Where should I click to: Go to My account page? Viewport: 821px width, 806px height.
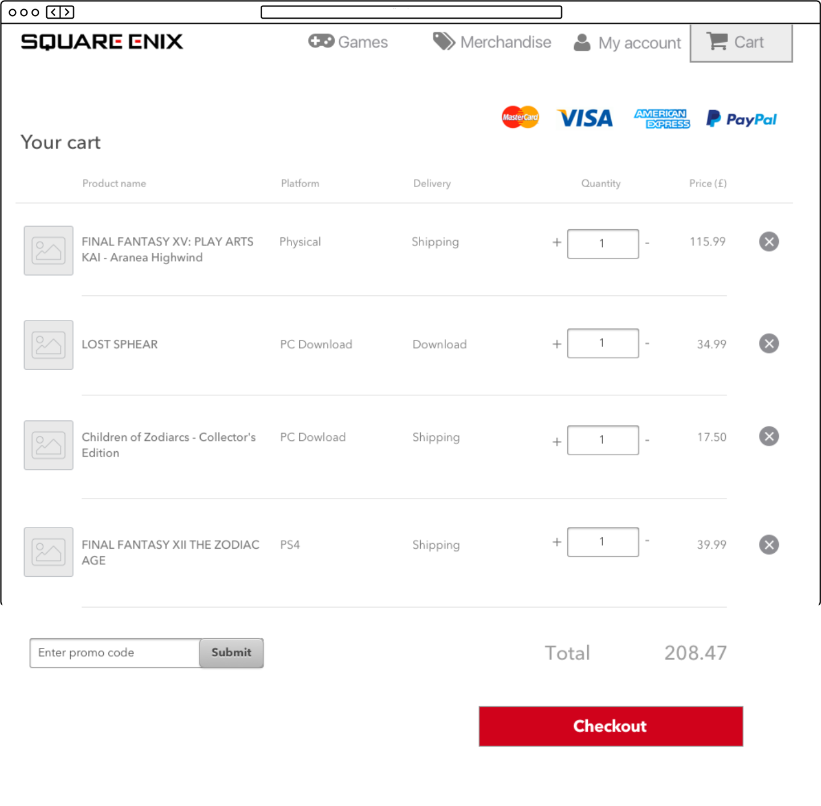[627, 43]
